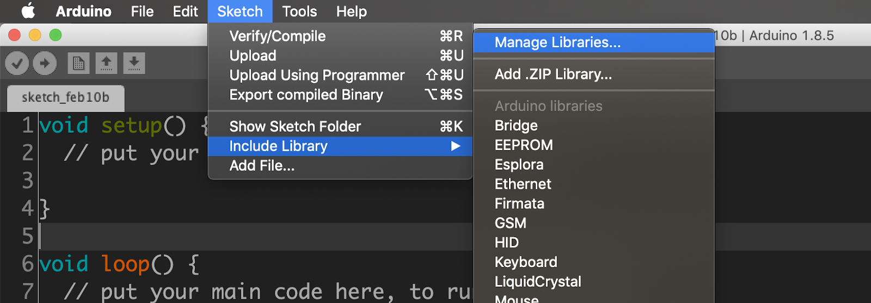Choose Verify/Compile from Sketch menu
This screenshot has width=871, height=303.
pos(340,36)
